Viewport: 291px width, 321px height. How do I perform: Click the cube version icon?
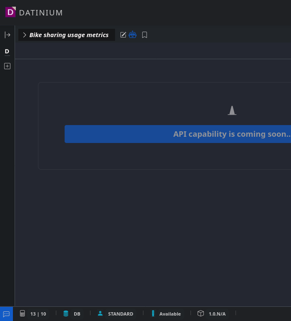pos(201,313)
